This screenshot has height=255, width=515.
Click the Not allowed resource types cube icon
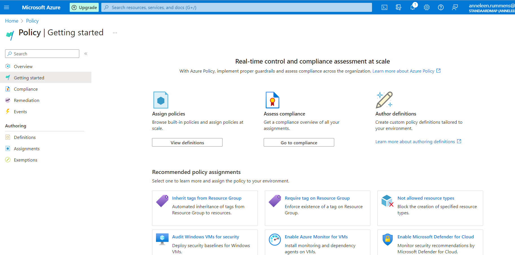[x=388, y=201]
